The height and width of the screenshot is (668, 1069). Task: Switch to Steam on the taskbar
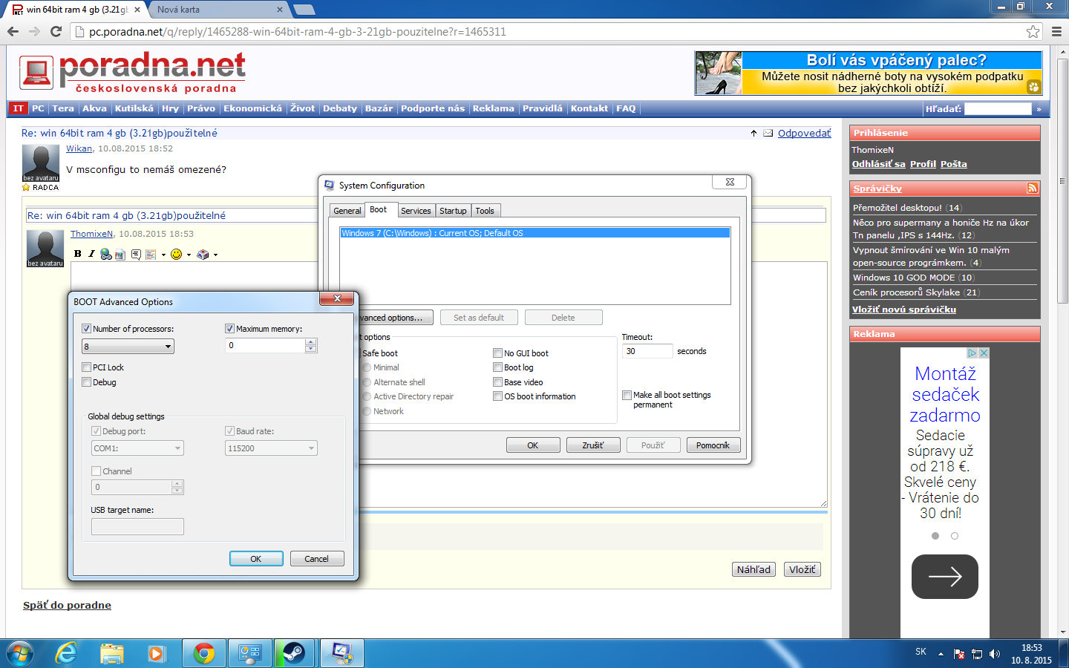pyautogui.click(x=294, y=653)
